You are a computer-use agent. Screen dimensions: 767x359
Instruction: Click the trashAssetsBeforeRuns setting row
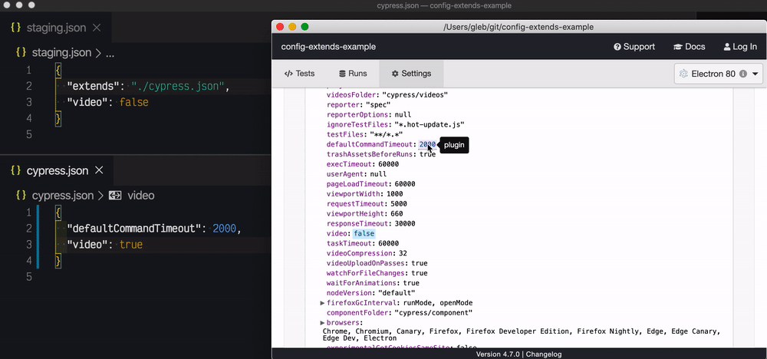click(380, 154)
